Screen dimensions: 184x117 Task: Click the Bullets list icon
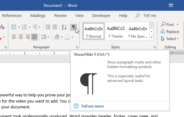(x=14, y=27)
